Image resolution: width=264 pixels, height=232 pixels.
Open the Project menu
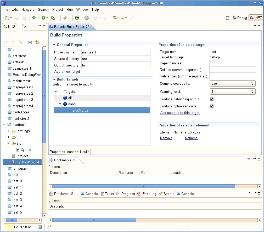click(58, 9)
